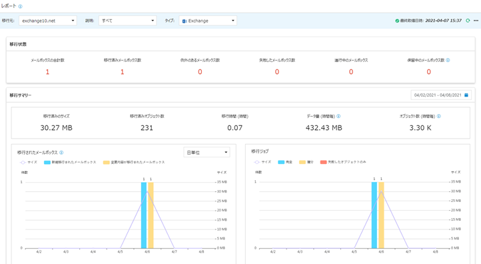Click the info icon next to データ量 (時間毎)

pos(338,117)
